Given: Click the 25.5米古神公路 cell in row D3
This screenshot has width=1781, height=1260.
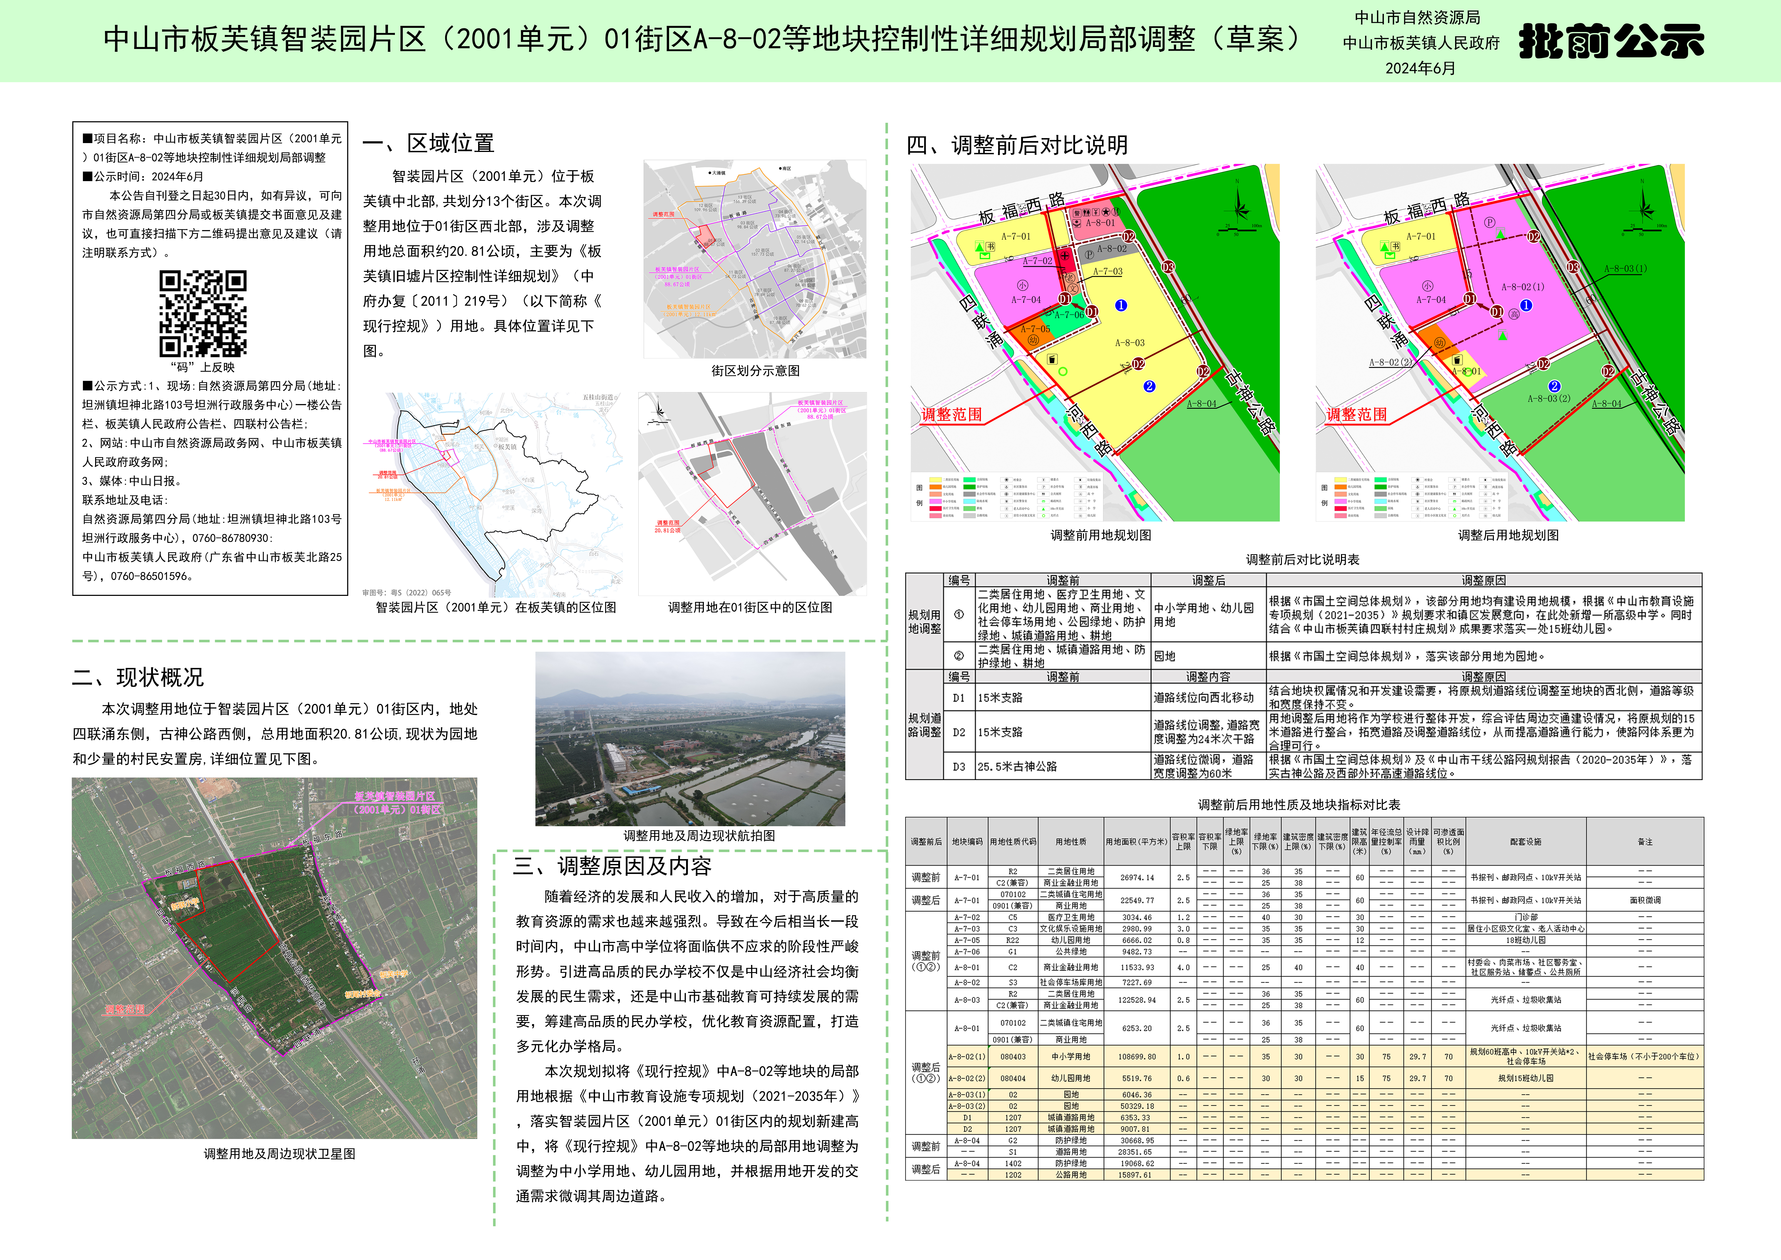Looking at the screenshot, I should tap(1063, 766).
